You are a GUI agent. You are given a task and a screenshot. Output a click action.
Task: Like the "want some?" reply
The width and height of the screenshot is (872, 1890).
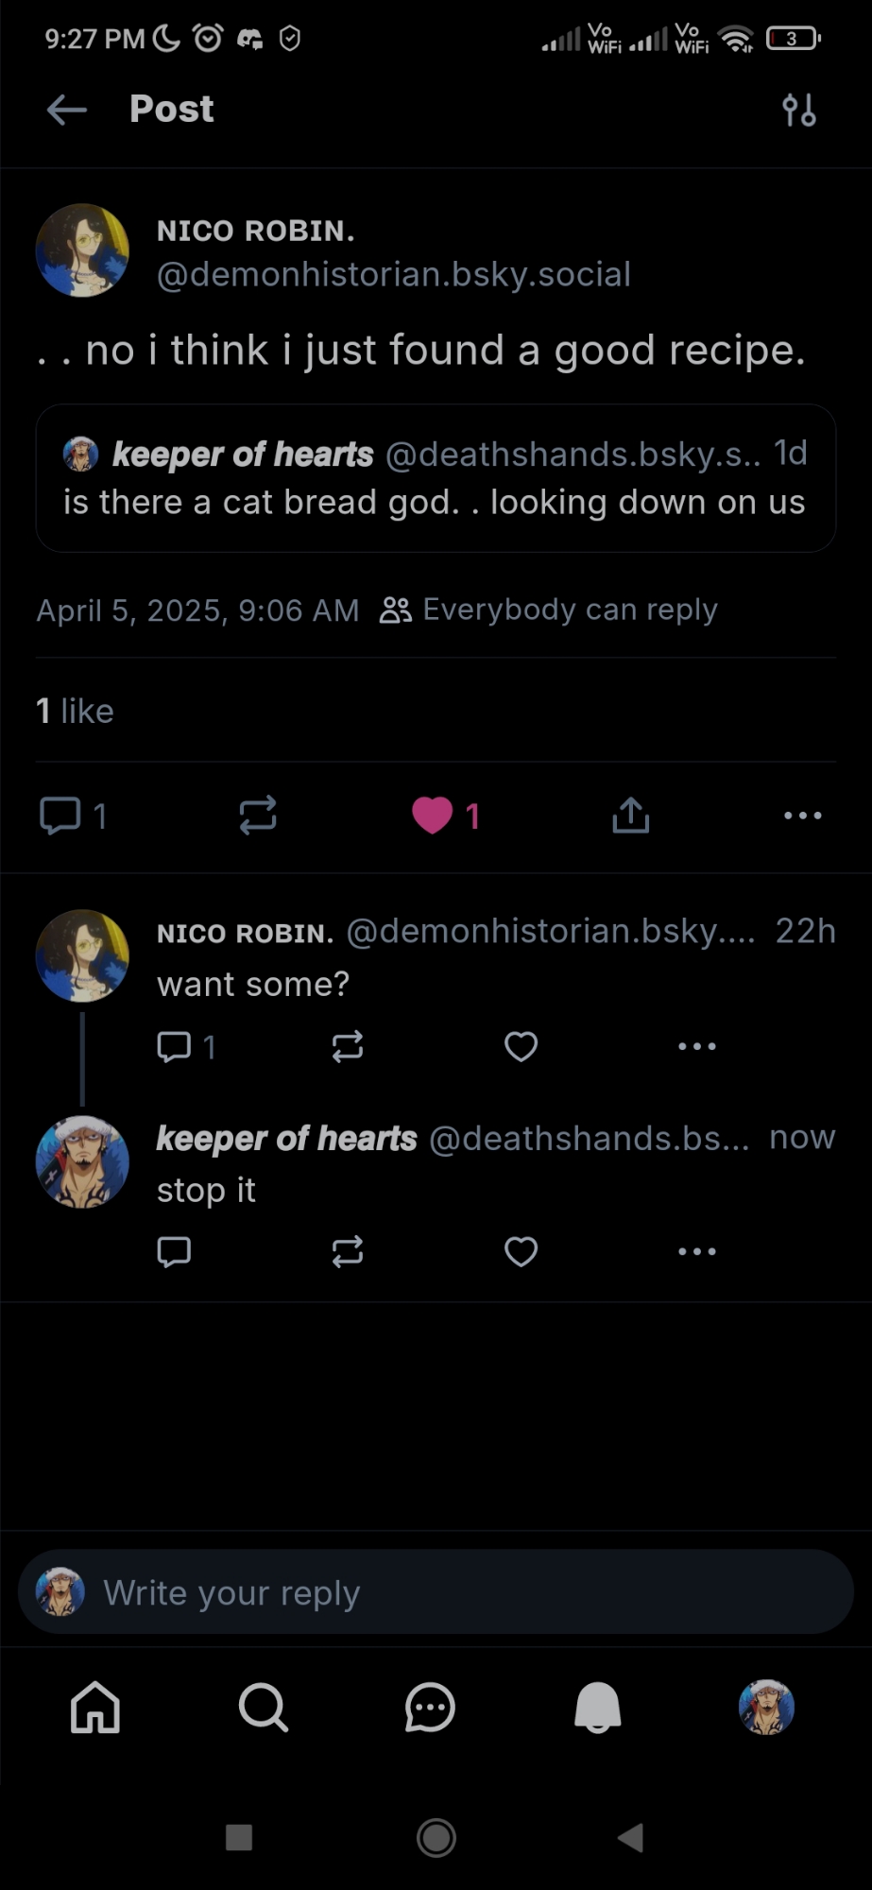[521, 1046]
